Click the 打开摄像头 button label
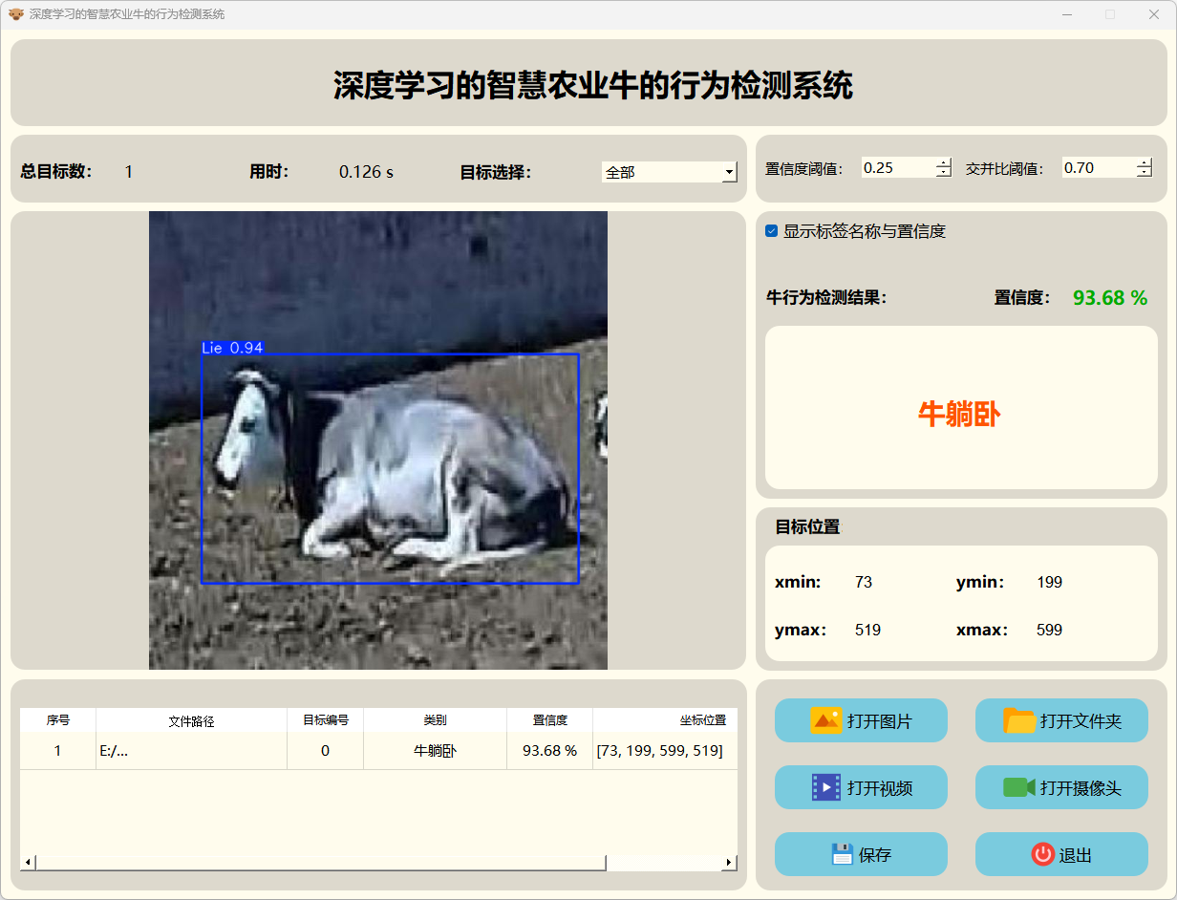The image size is (1177, 900). click(1081, 788)
